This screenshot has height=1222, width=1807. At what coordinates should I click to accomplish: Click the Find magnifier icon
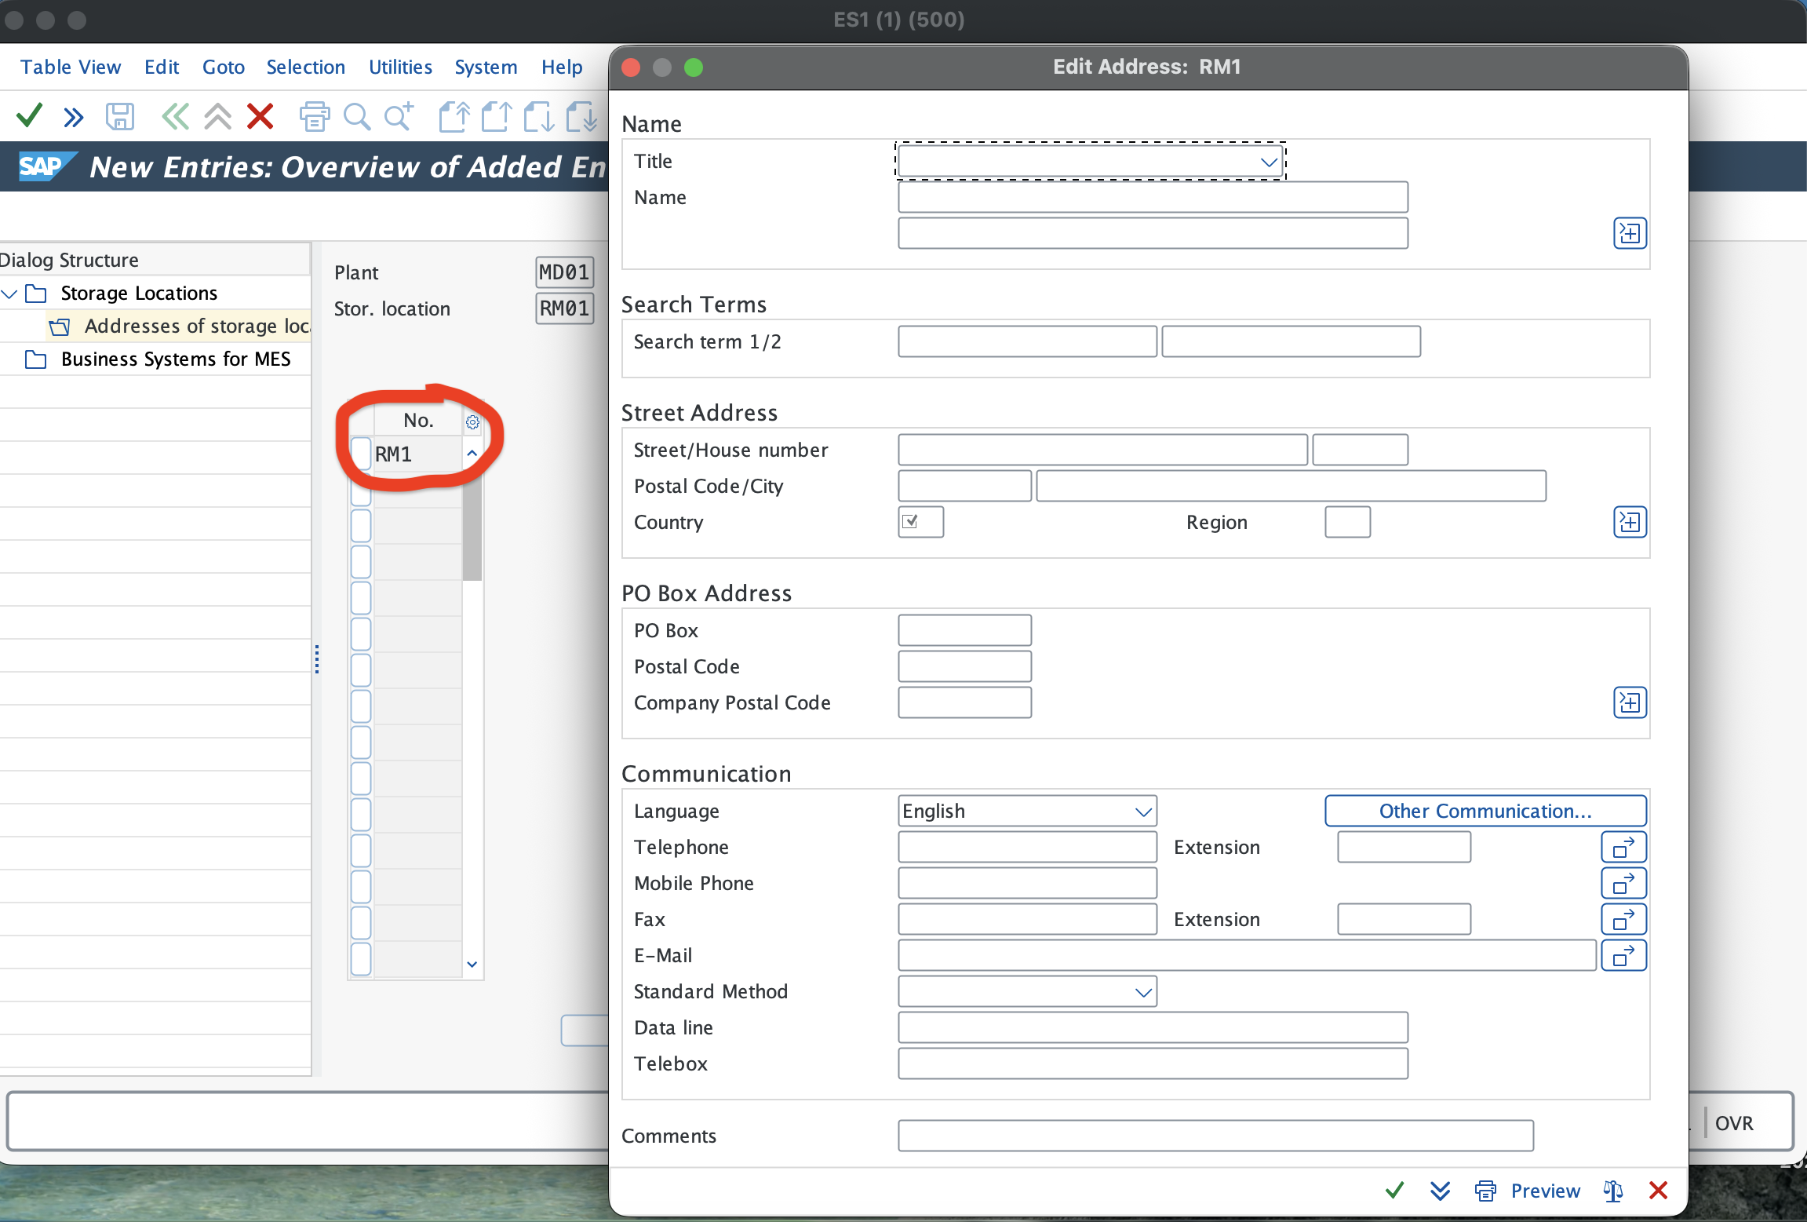click(357, 117)
